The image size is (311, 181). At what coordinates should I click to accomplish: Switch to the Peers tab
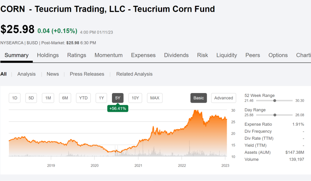click(253, 55)
